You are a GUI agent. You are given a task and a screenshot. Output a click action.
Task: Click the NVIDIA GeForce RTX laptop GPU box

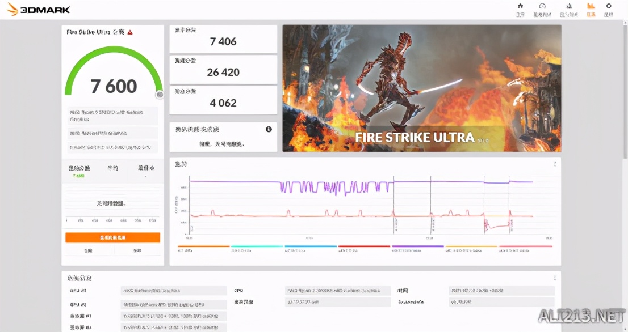[x=112, y=147]
